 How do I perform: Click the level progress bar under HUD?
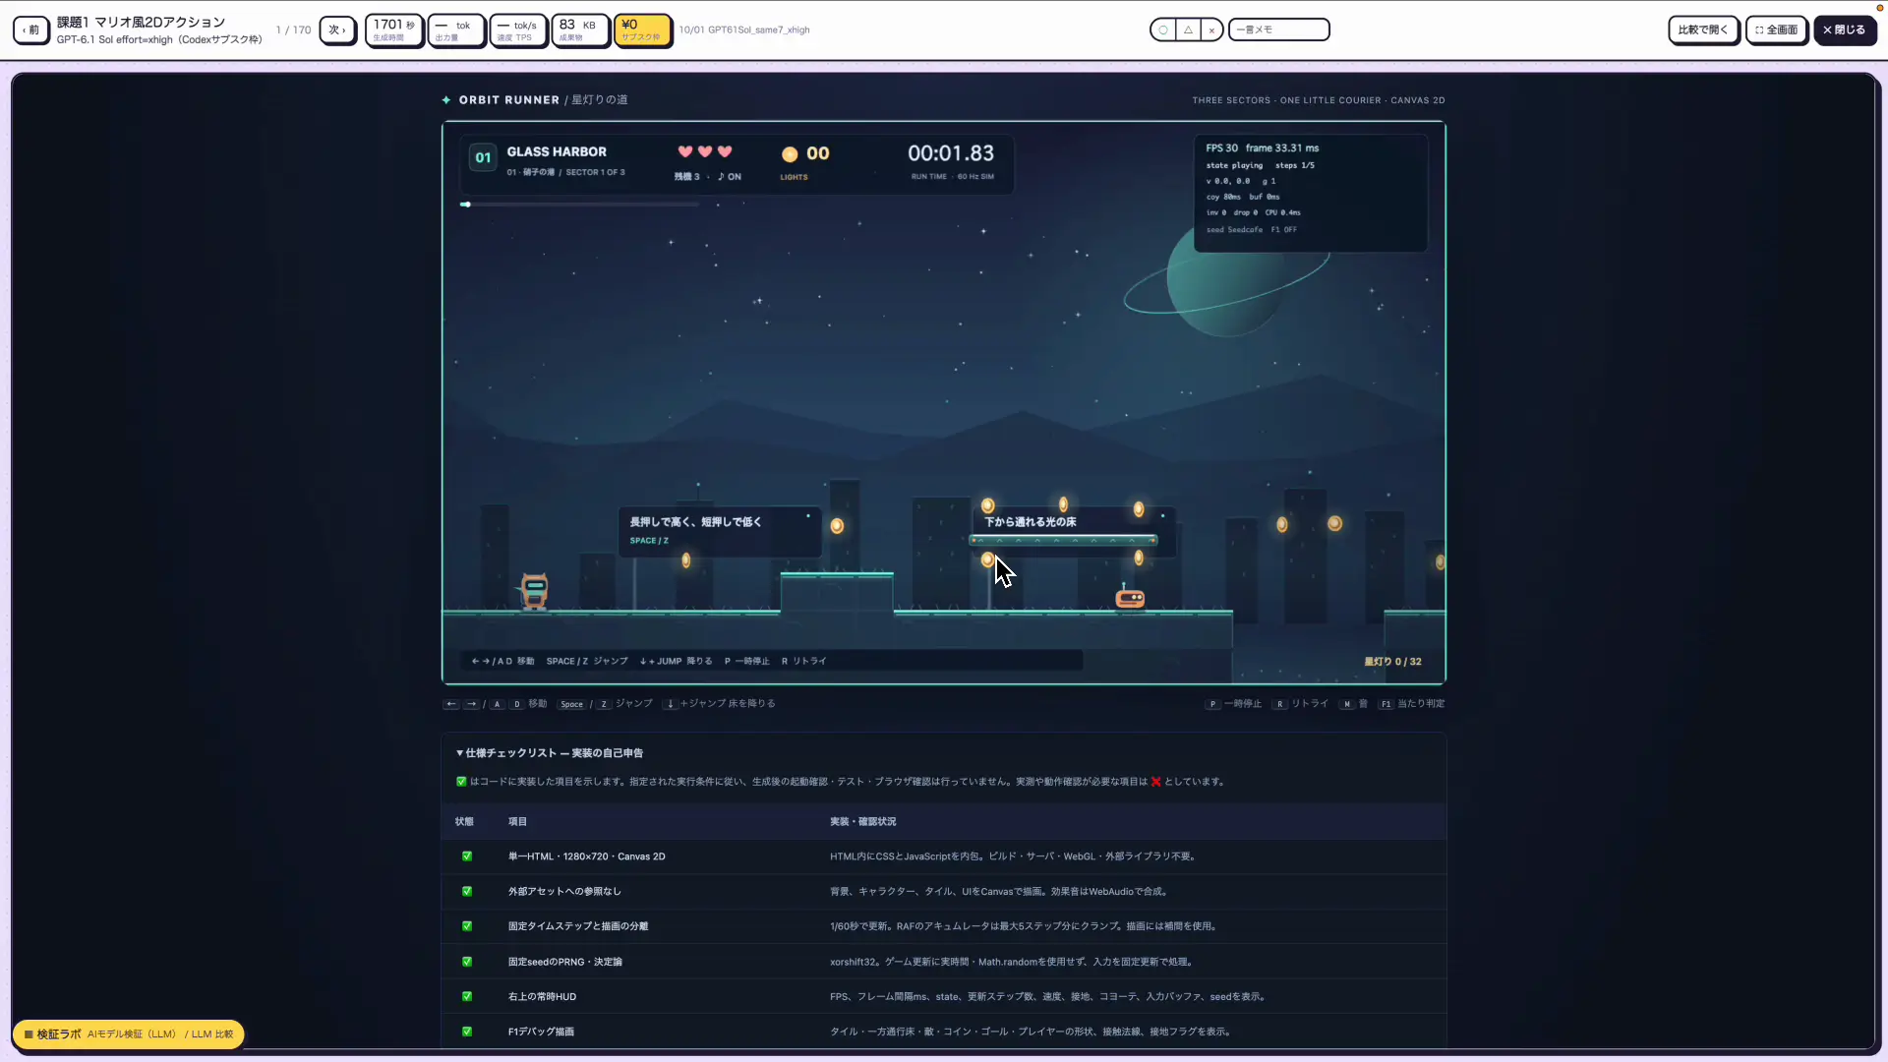pos(579,205)
